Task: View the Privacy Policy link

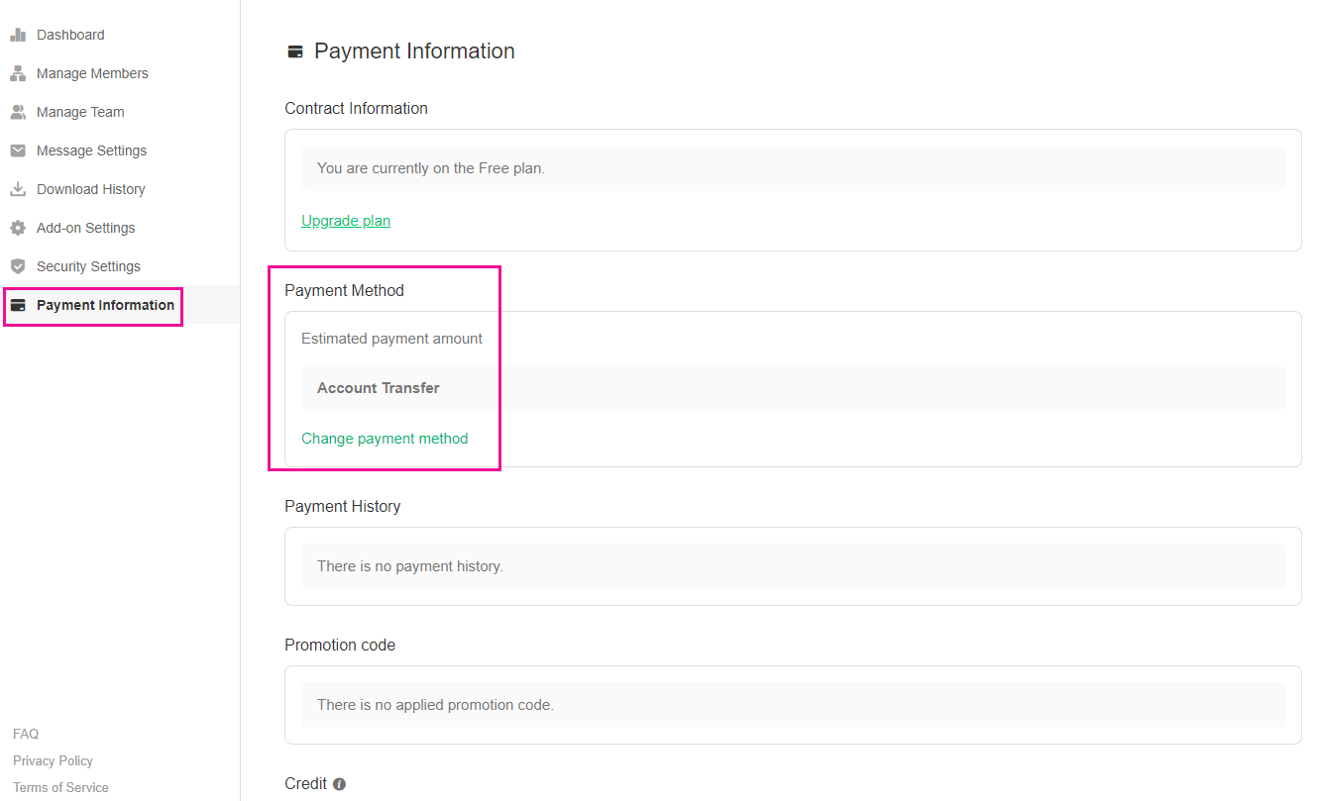Action: 53,760
